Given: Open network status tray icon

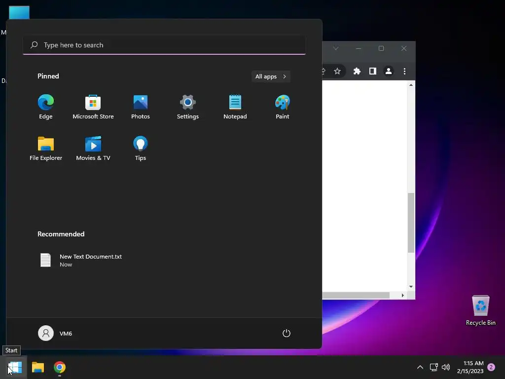Looking at the screenshot, I should [434, 367].
